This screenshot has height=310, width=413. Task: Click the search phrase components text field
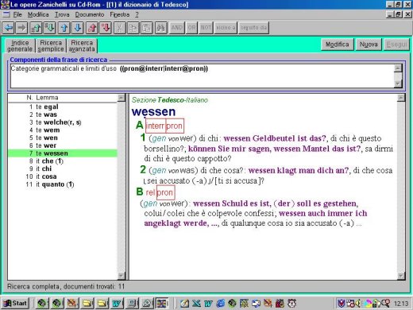[203, 76]
